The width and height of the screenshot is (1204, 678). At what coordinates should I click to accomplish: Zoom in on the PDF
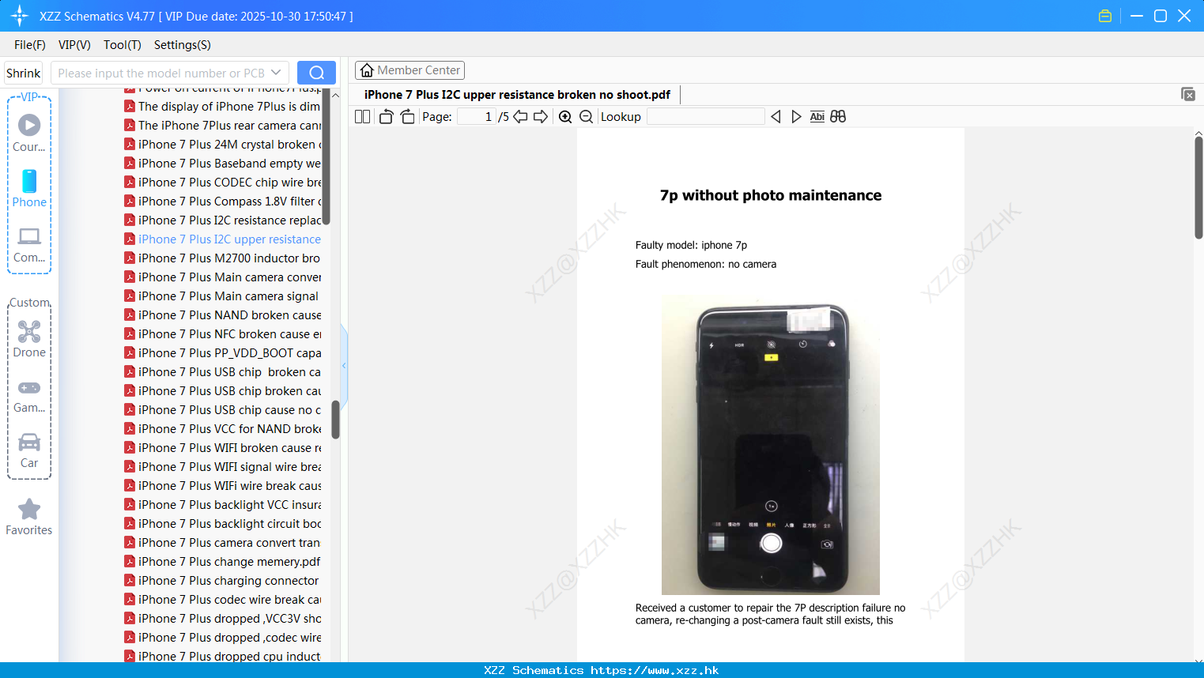(565, 117)
